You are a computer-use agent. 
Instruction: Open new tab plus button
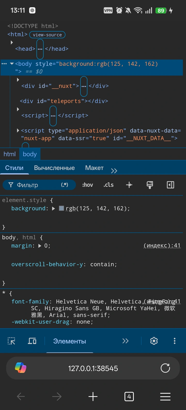93,396
